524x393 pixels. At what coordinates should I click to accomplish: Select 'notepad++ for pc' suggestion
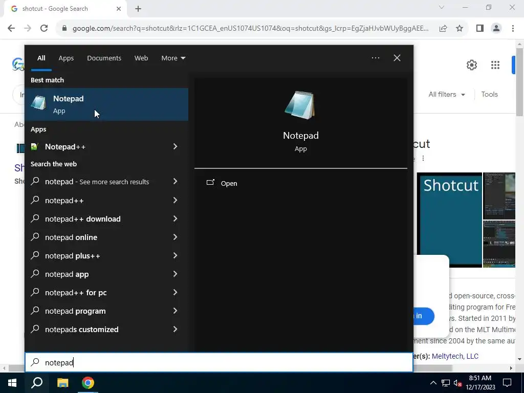pyautogui.click(x=97, y=292)
